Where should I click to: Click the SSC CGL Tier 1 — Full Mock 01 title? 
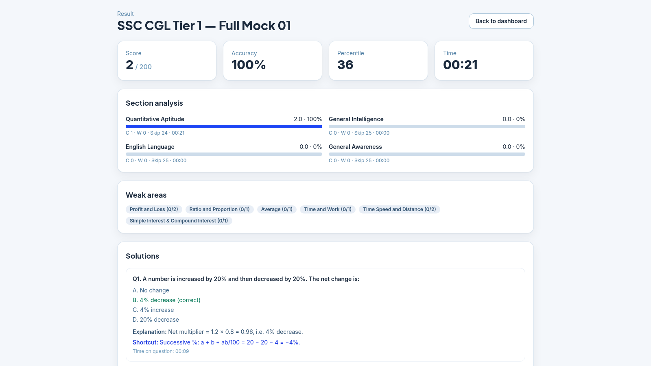[204, 26]
